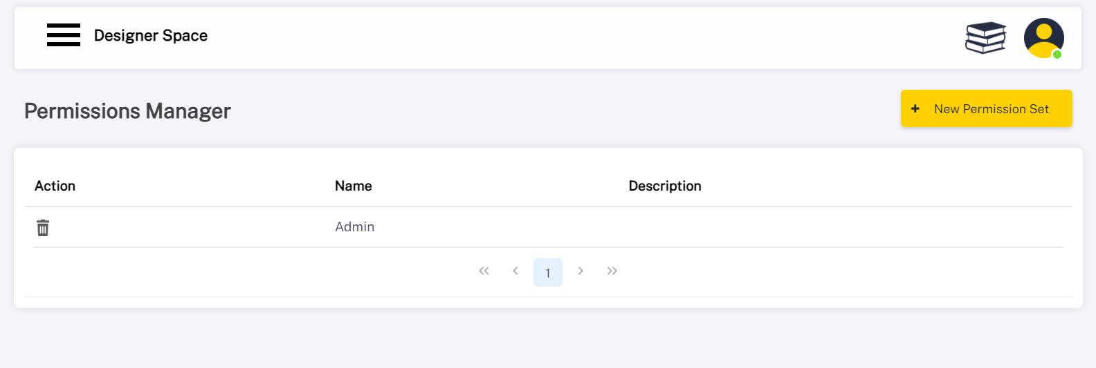
Task: Delete the Admin permission set via trash icon
Action: coord(43,227)
